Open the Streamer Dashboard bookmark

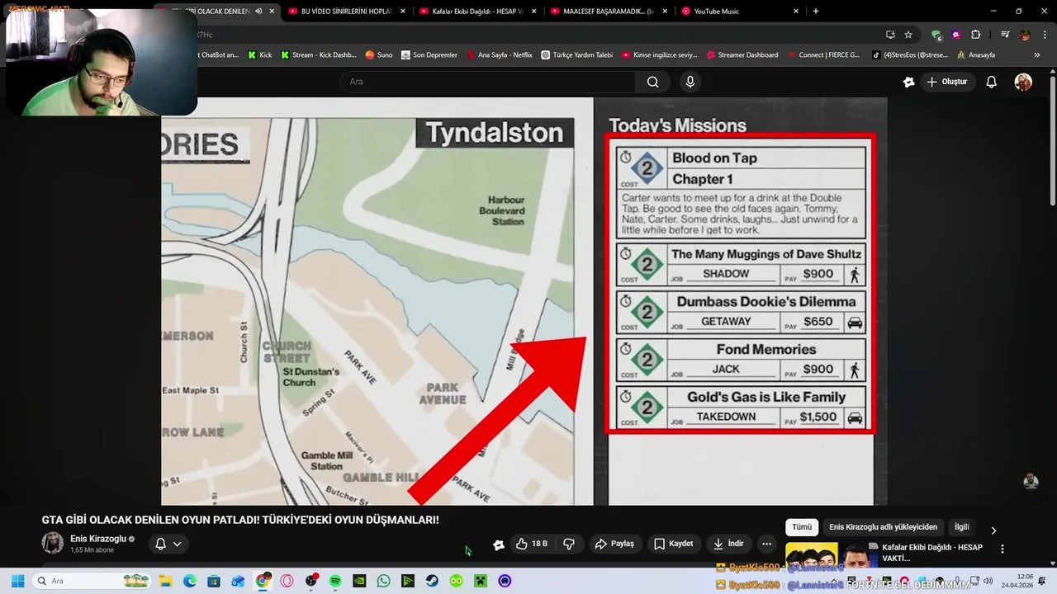coord(742,55)
